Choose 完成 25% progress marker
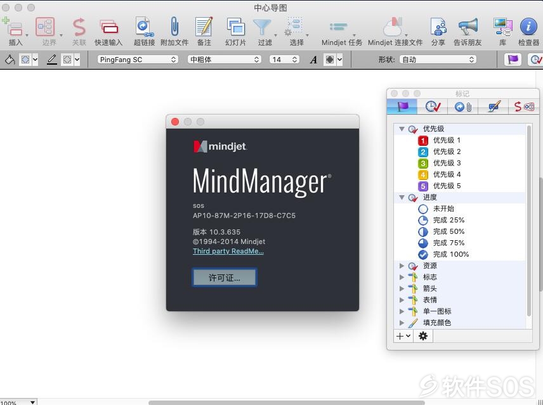Image resolution: width=543 pixels, height=405 pixels. pyautogui.click(x=442, y=220)
